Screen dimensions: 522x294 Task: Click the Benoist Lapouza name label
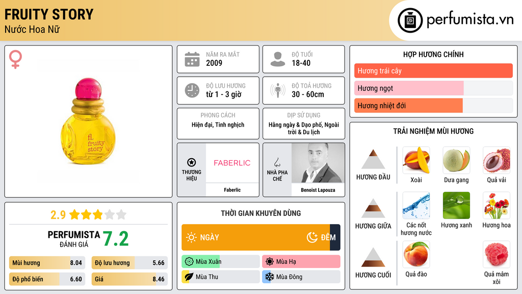318,190
